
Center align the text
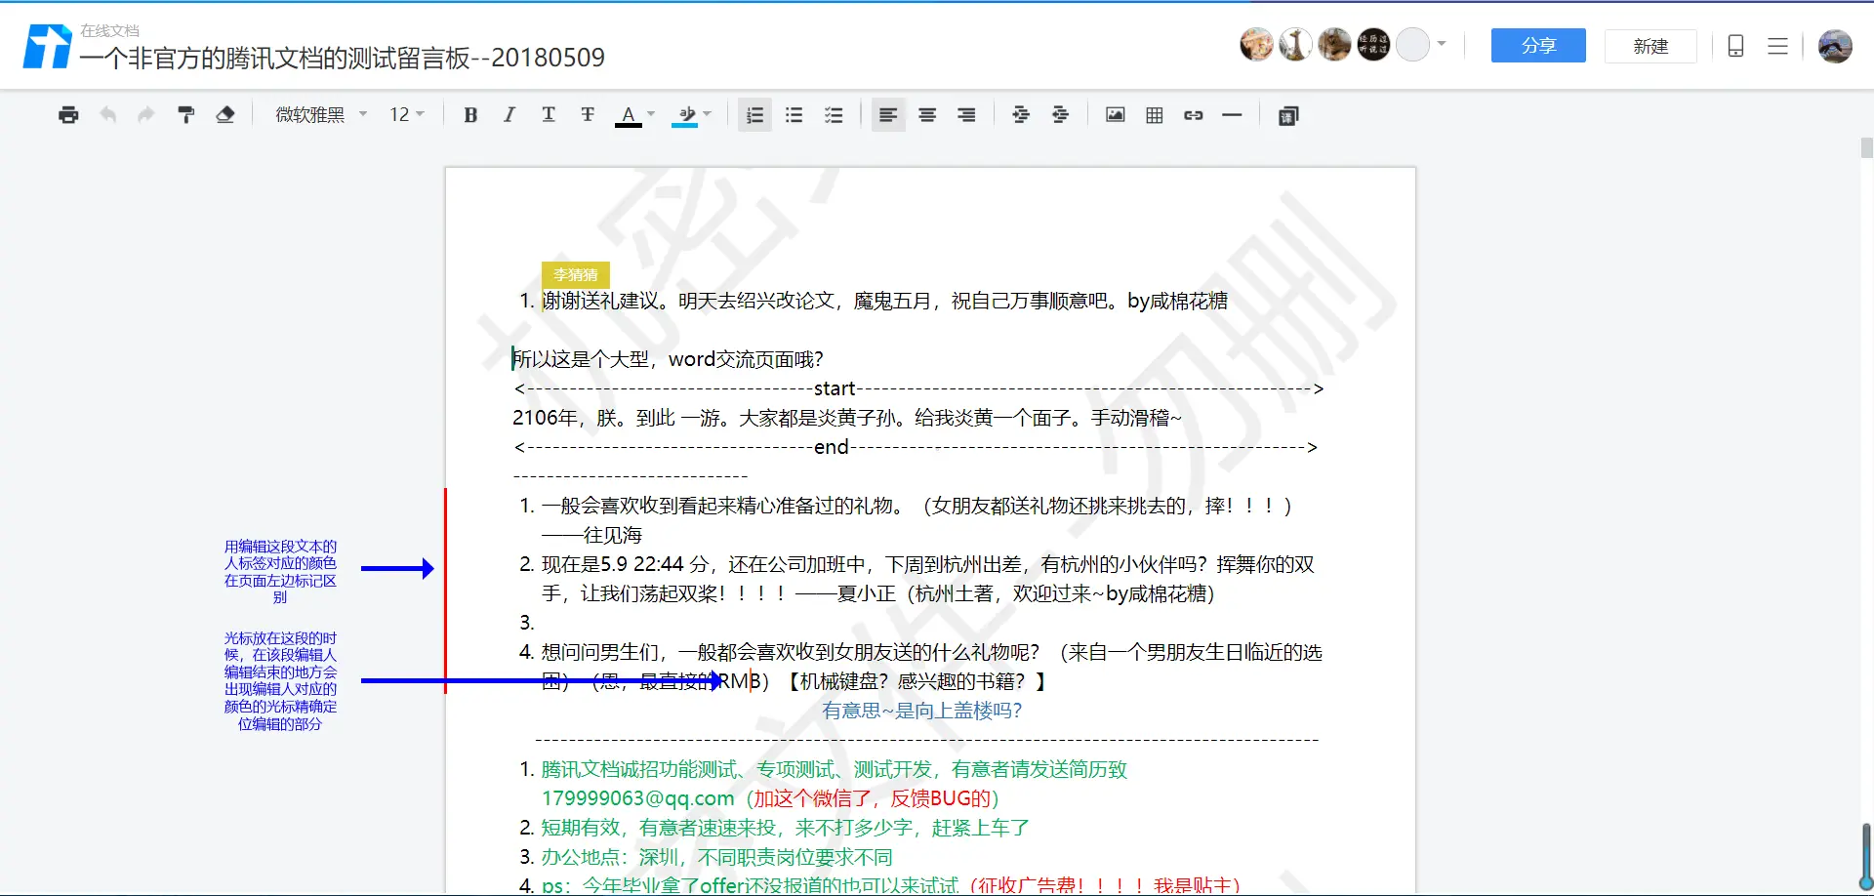click(927, 115)
